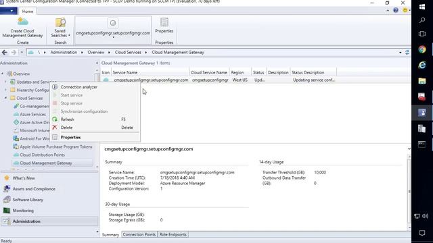
Task: Click Administration in the breadcrumb path
Action: pos(64,53)
